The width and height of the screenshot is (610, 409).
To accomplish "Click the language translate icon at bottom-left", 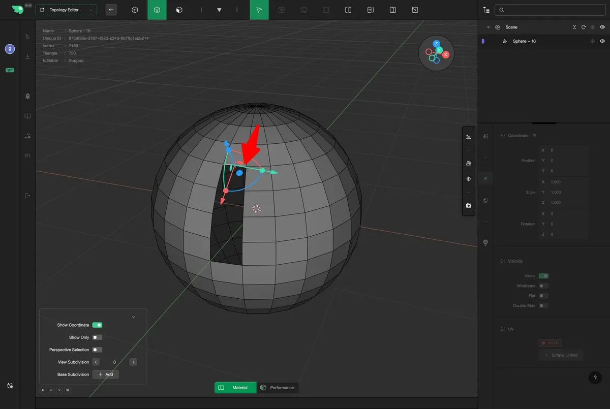I will tap(10, 386).
